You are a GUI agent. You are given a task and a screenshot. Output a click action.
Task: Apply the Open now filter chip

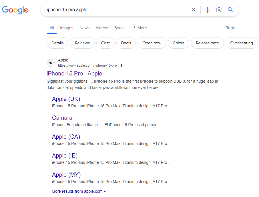pos(152,43)
